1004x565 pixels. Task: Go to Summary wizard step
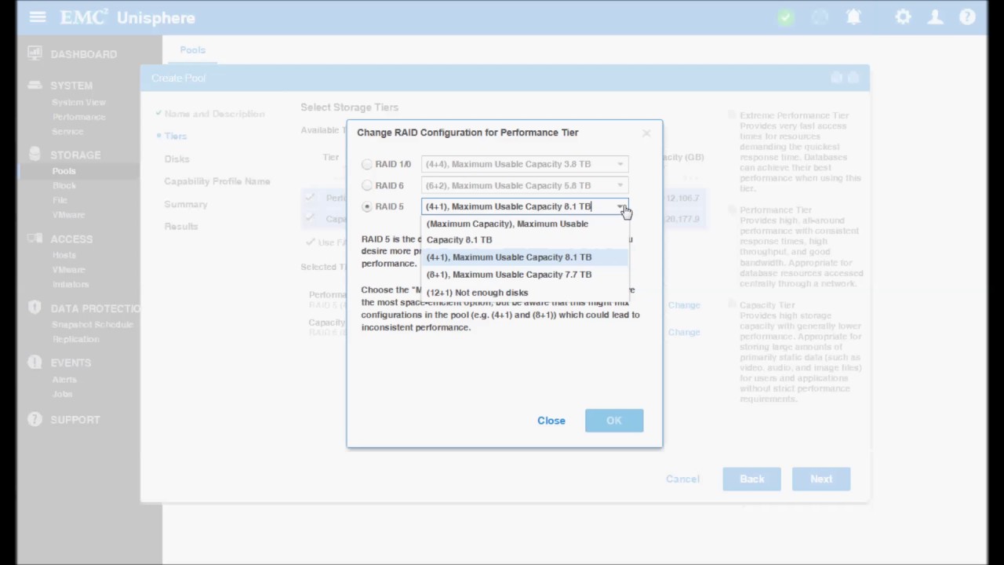point(186,204)
